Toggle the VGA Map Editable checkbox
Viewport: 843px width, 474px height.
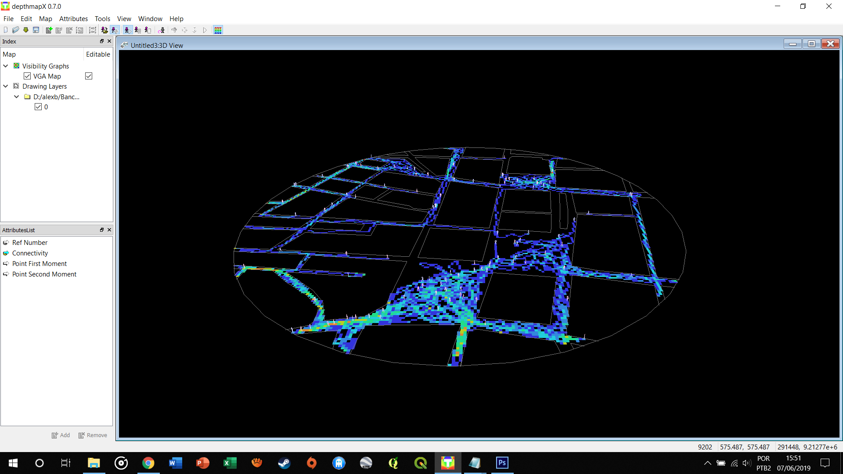pyautogui.click(x=89, y=76)
